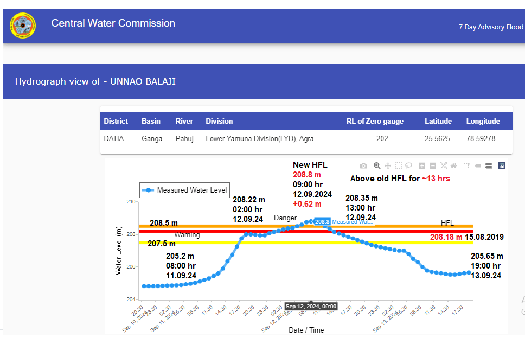The width and height of the screenshot is (525, 344).
Task: Download plot as PNG camera icon
Action: pos(364,165)
